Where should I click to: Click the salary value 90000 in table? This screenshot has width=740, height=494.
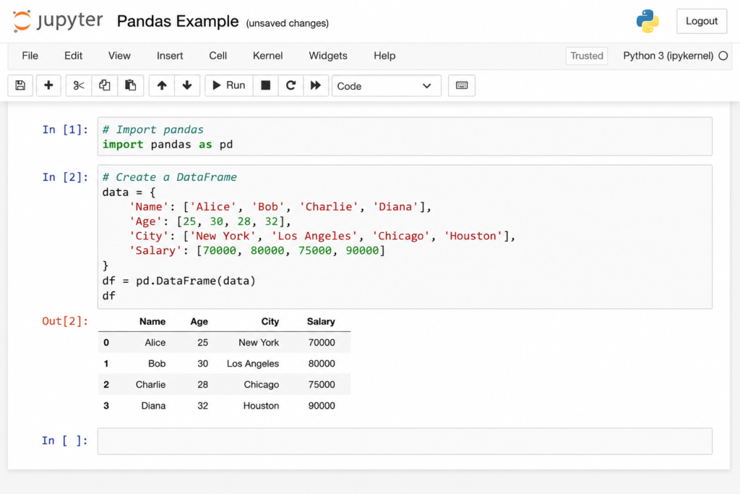tap(322, 406)
